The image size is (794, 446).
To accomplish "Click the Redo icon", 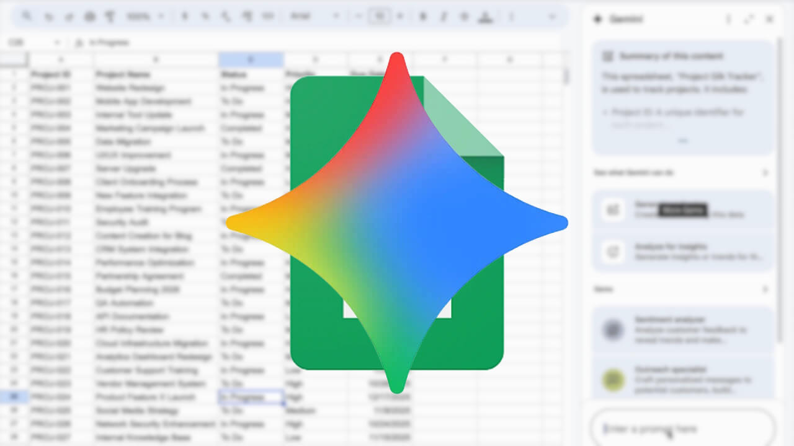I will point(69,17).
